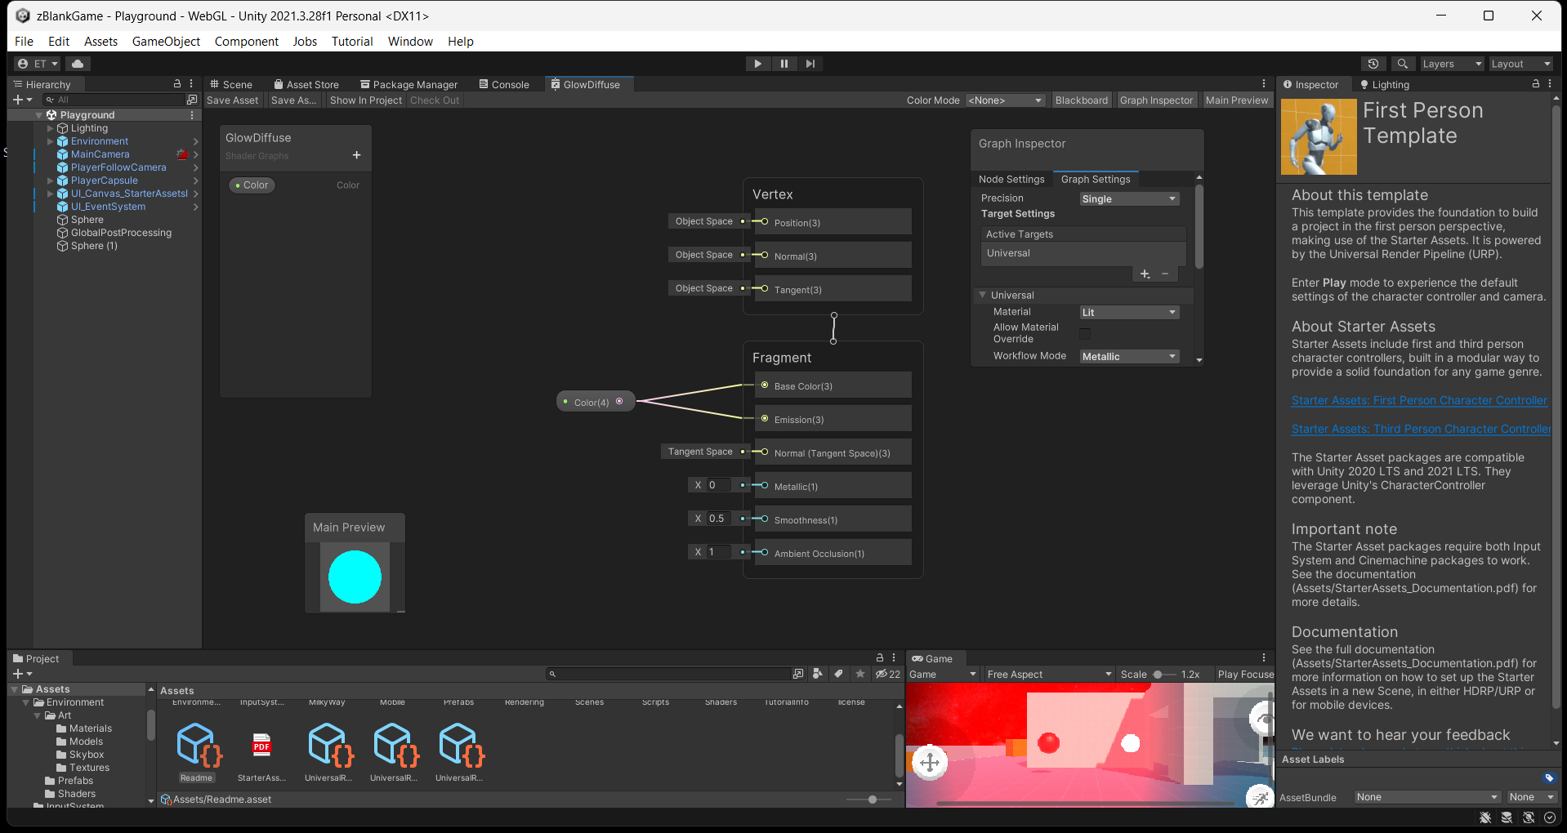1567x833 pixels.
Task: Click the Save As... button
Action: pyautogui.click(x=293, y=100)
